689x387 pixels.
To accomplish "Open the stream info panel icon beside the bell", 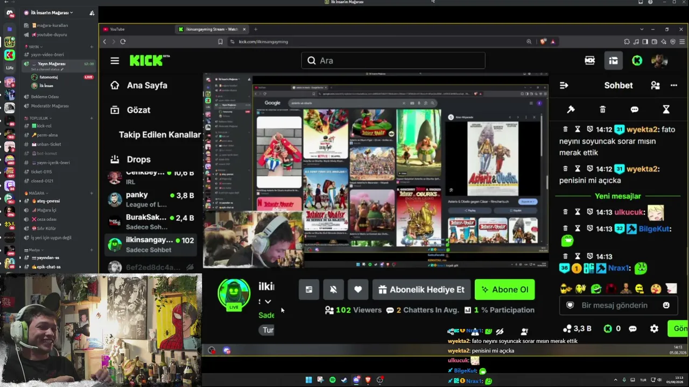I will tap(309, 290).
